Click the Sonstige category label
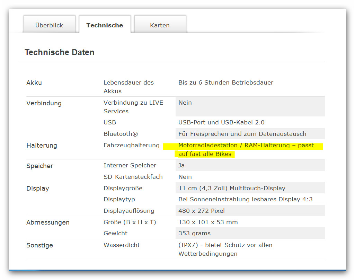 [x=39, y=245]
